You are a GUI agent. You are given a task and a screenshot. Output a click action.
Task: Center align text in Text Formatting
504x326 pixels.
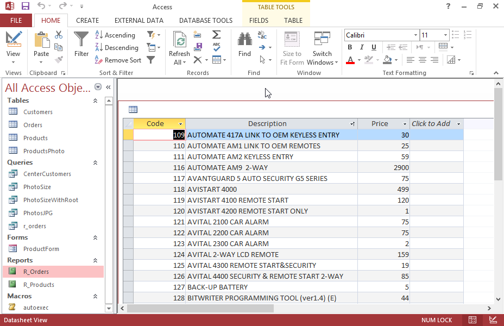click(423, 60)
